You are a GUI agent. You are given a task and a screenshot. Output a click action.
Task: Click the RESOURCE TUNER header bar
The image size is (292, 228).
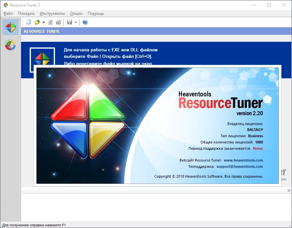click(x=157, y=32)
